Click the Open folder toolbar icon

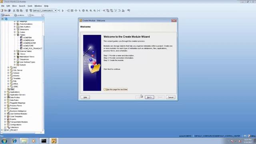pyautogui.click(x=6, y=11)
